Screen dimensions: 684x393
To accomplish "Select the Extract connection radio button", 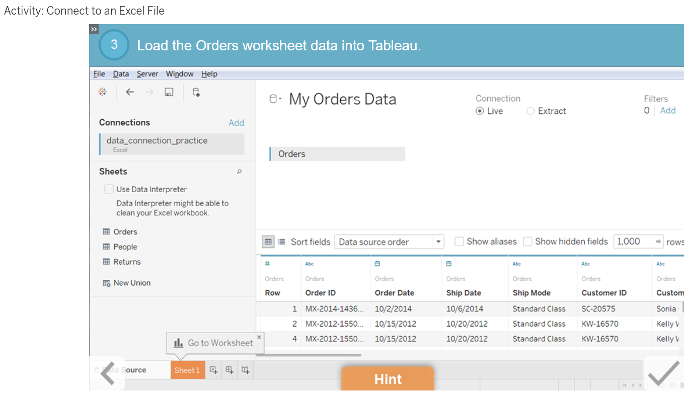I will tap(530, 111).
